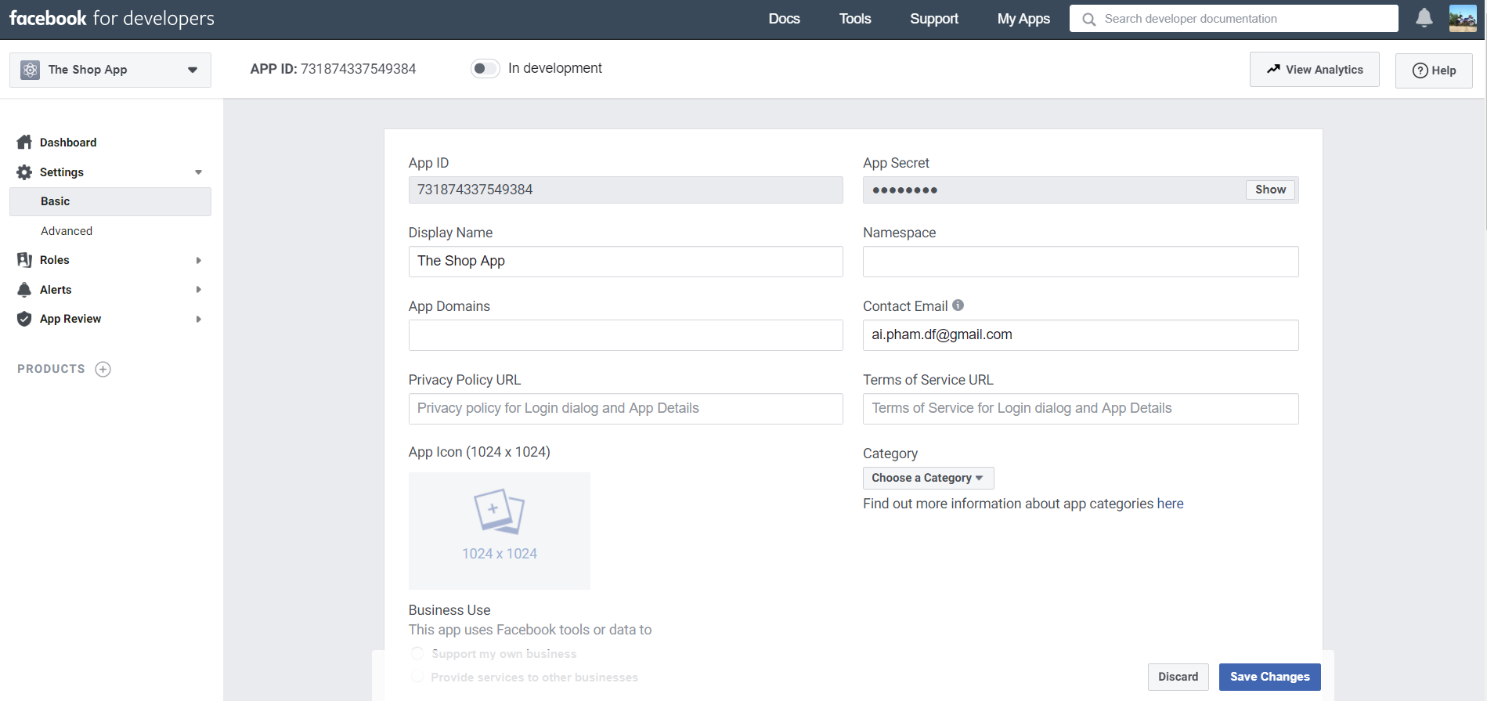Click the App Review shield icon
The image size is (1487, 701).
tap(24, 319)
